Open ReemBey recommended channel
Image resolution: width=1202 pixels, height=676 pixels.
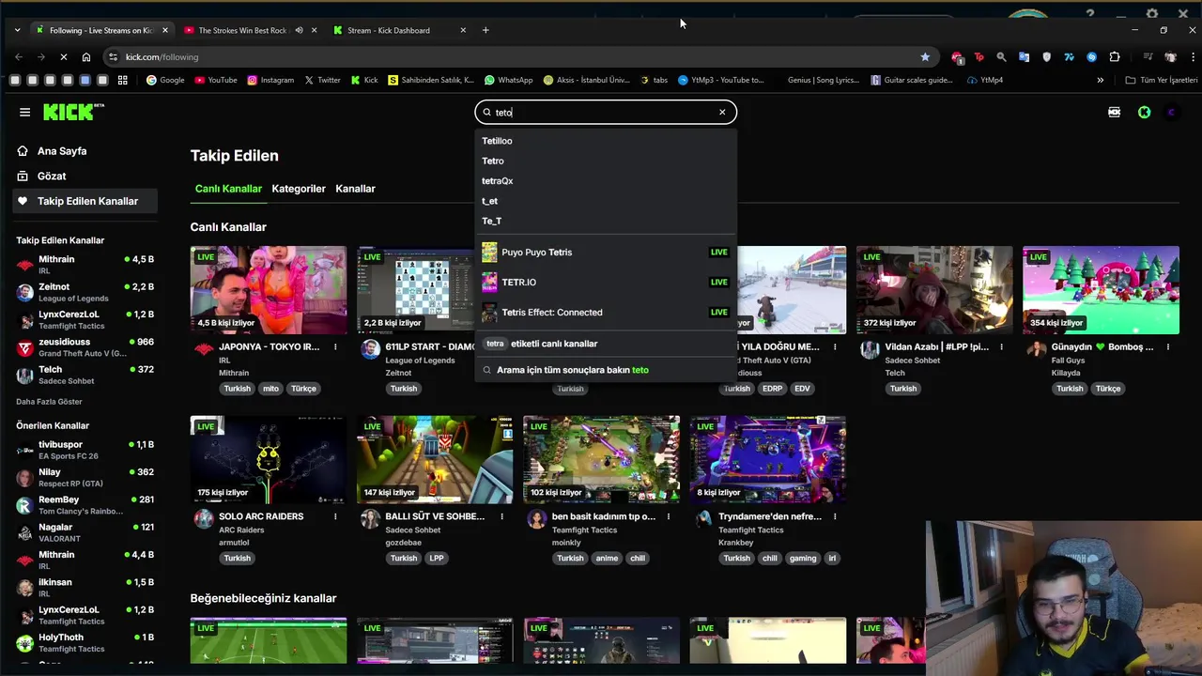click(85, 505)
